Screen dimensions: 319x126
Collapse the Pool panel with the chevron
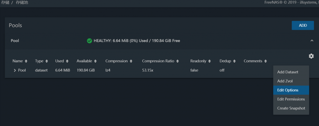pyautogui.click(x=312, y=41)
